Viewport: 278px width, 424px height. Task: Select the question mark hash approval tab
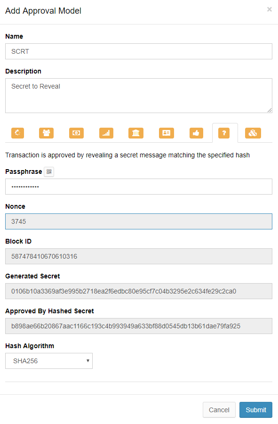click(224, 133)
